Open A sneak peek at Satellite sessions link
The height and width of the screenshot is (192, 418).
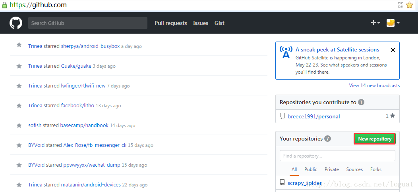click(x=337, y=49)
